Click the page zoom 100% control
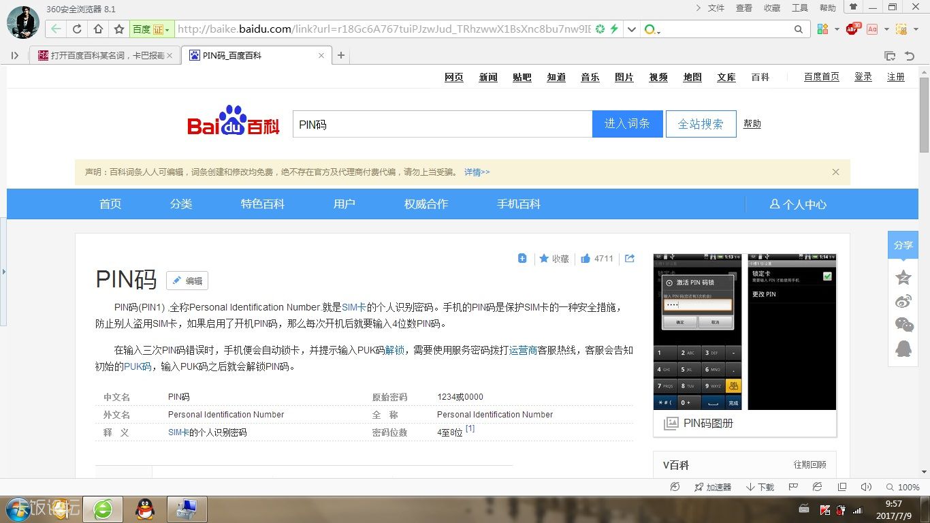 [903, 487]
